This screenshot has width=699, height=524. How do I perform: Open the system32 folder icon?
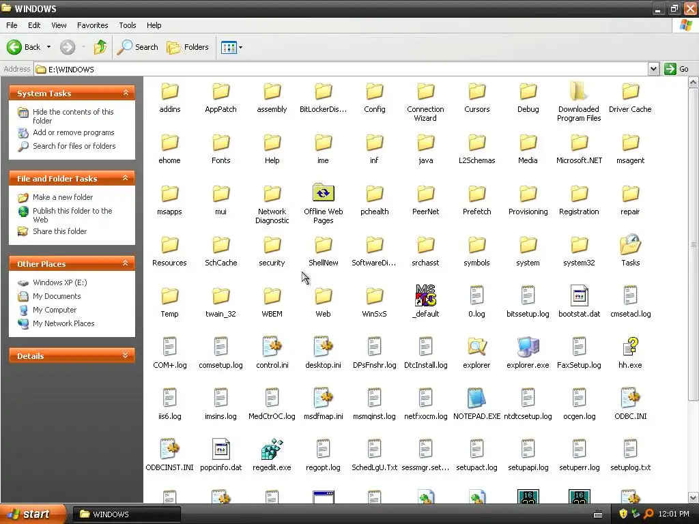[579, 244]
